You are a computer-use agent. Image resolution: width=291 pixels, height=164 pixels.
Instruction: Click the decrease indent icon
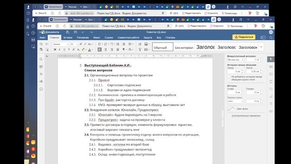pos(118,44)
